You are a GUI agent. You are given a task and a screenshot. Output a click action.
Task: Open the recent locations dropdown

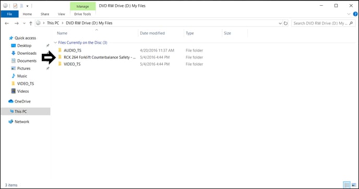pos(25,23)
